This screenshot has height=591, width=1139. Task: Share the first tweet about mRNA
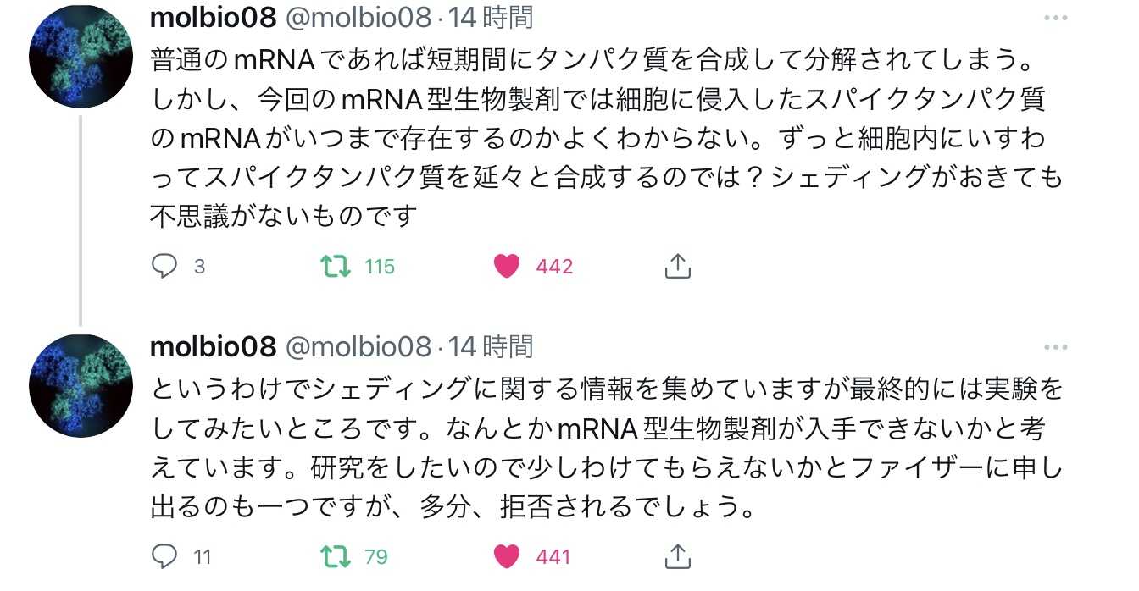676,267
